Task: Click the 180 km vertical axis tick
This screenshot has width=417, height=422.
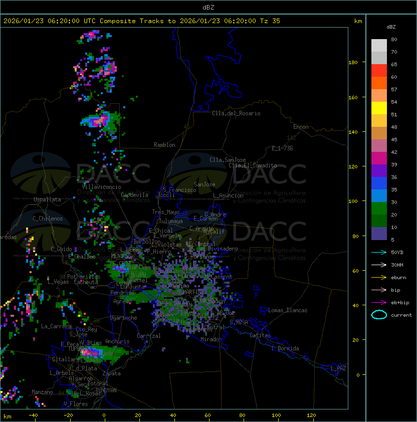Action: (353, 63)
